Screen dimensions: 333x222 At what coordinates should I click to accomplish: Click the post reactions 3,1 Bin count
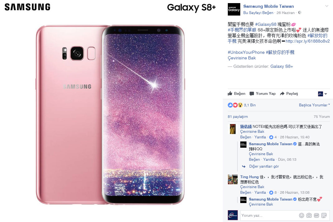click(250, 105)
